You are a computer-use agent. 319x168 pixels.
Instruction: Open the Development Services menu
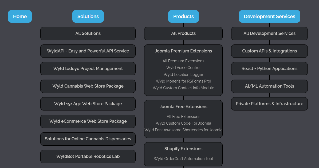coord(269,16)
